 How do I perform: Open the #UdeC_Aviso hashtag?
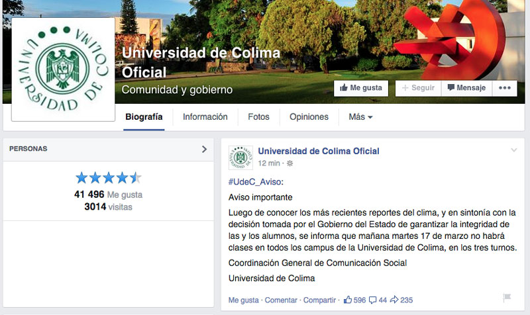click(x=255, y=182)
